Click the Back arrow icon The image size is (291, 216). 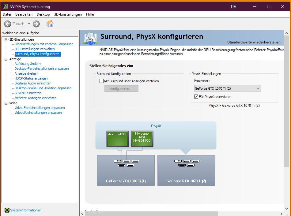pos(8,24)
